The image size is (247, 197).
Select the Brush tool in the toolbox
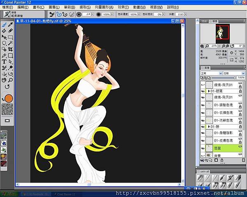4,25
